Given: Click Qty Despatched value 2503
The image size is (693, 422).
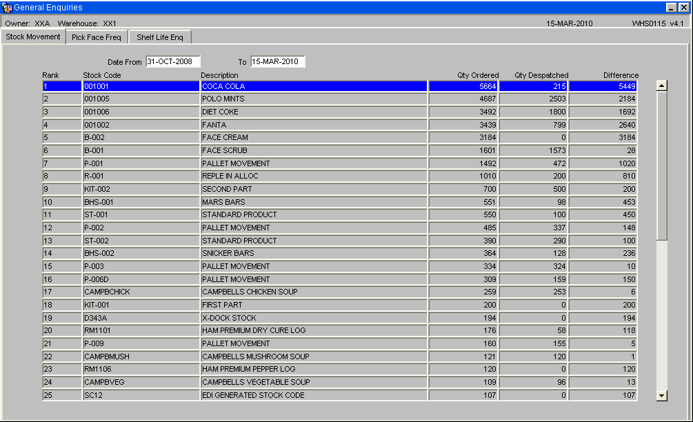Looking at the screenshot, I should click(534, 99).
